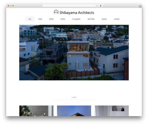Viewport: 148px width, 125px height.
Task: Open the works thumbnail with the white interior
Action: pyautogui.click(x=112, y=111)
